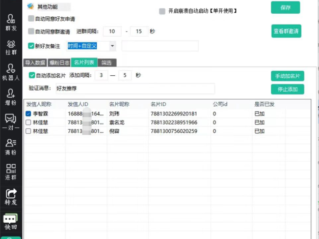Toggle 开启崩溃自动启动 checkbox
This screenshot has height=239, width=319.
(x=162, y=11)
